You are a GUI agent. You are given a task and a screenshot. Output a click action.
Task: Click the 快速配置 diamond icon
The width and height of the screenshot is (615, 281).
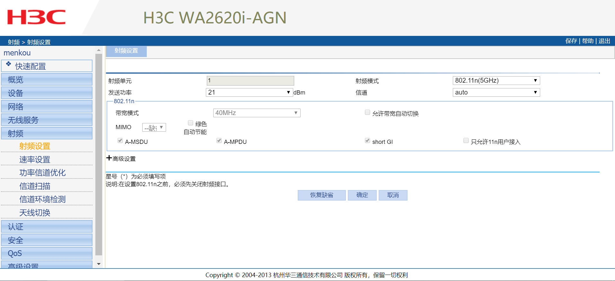(9, 64)
